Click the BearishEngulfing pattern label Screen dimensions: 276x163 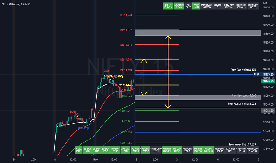pos(114,76)
